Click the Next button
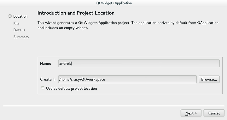This screenshot has height=120, width=227. (x=191, y=113)
